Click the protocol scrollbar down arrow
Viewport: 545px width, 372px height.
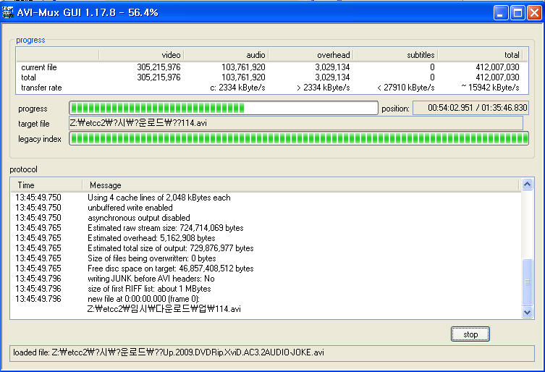click(528, 312)
